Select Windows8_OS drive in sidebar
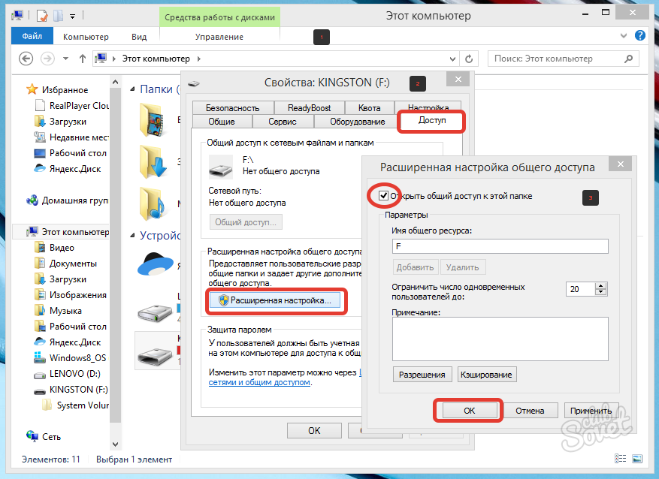 (70, 357)
